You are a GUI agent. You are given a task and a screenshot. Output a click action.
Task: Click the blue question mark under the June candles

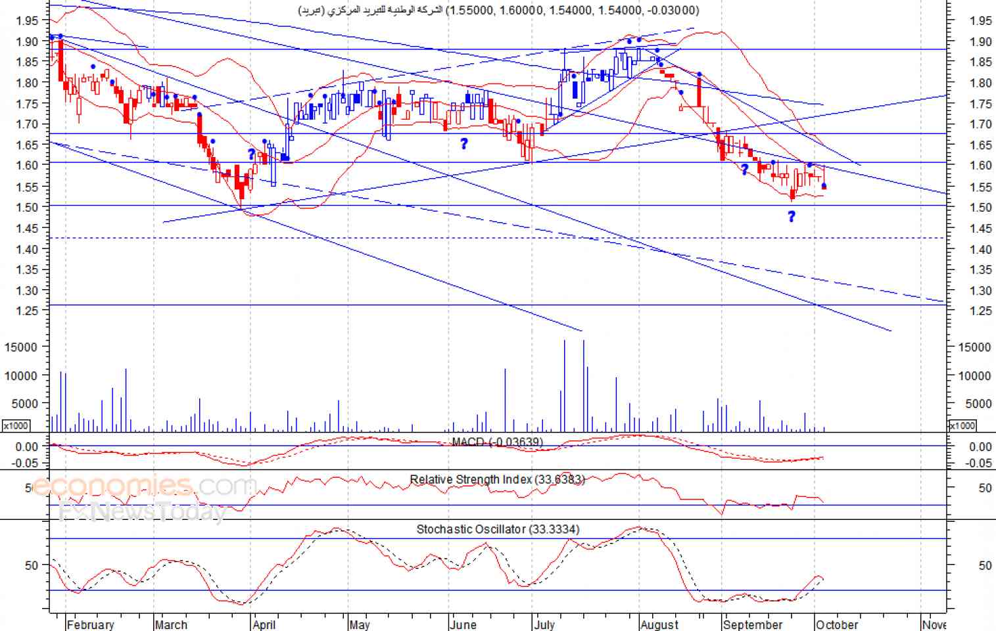click(x=463, y=143)
